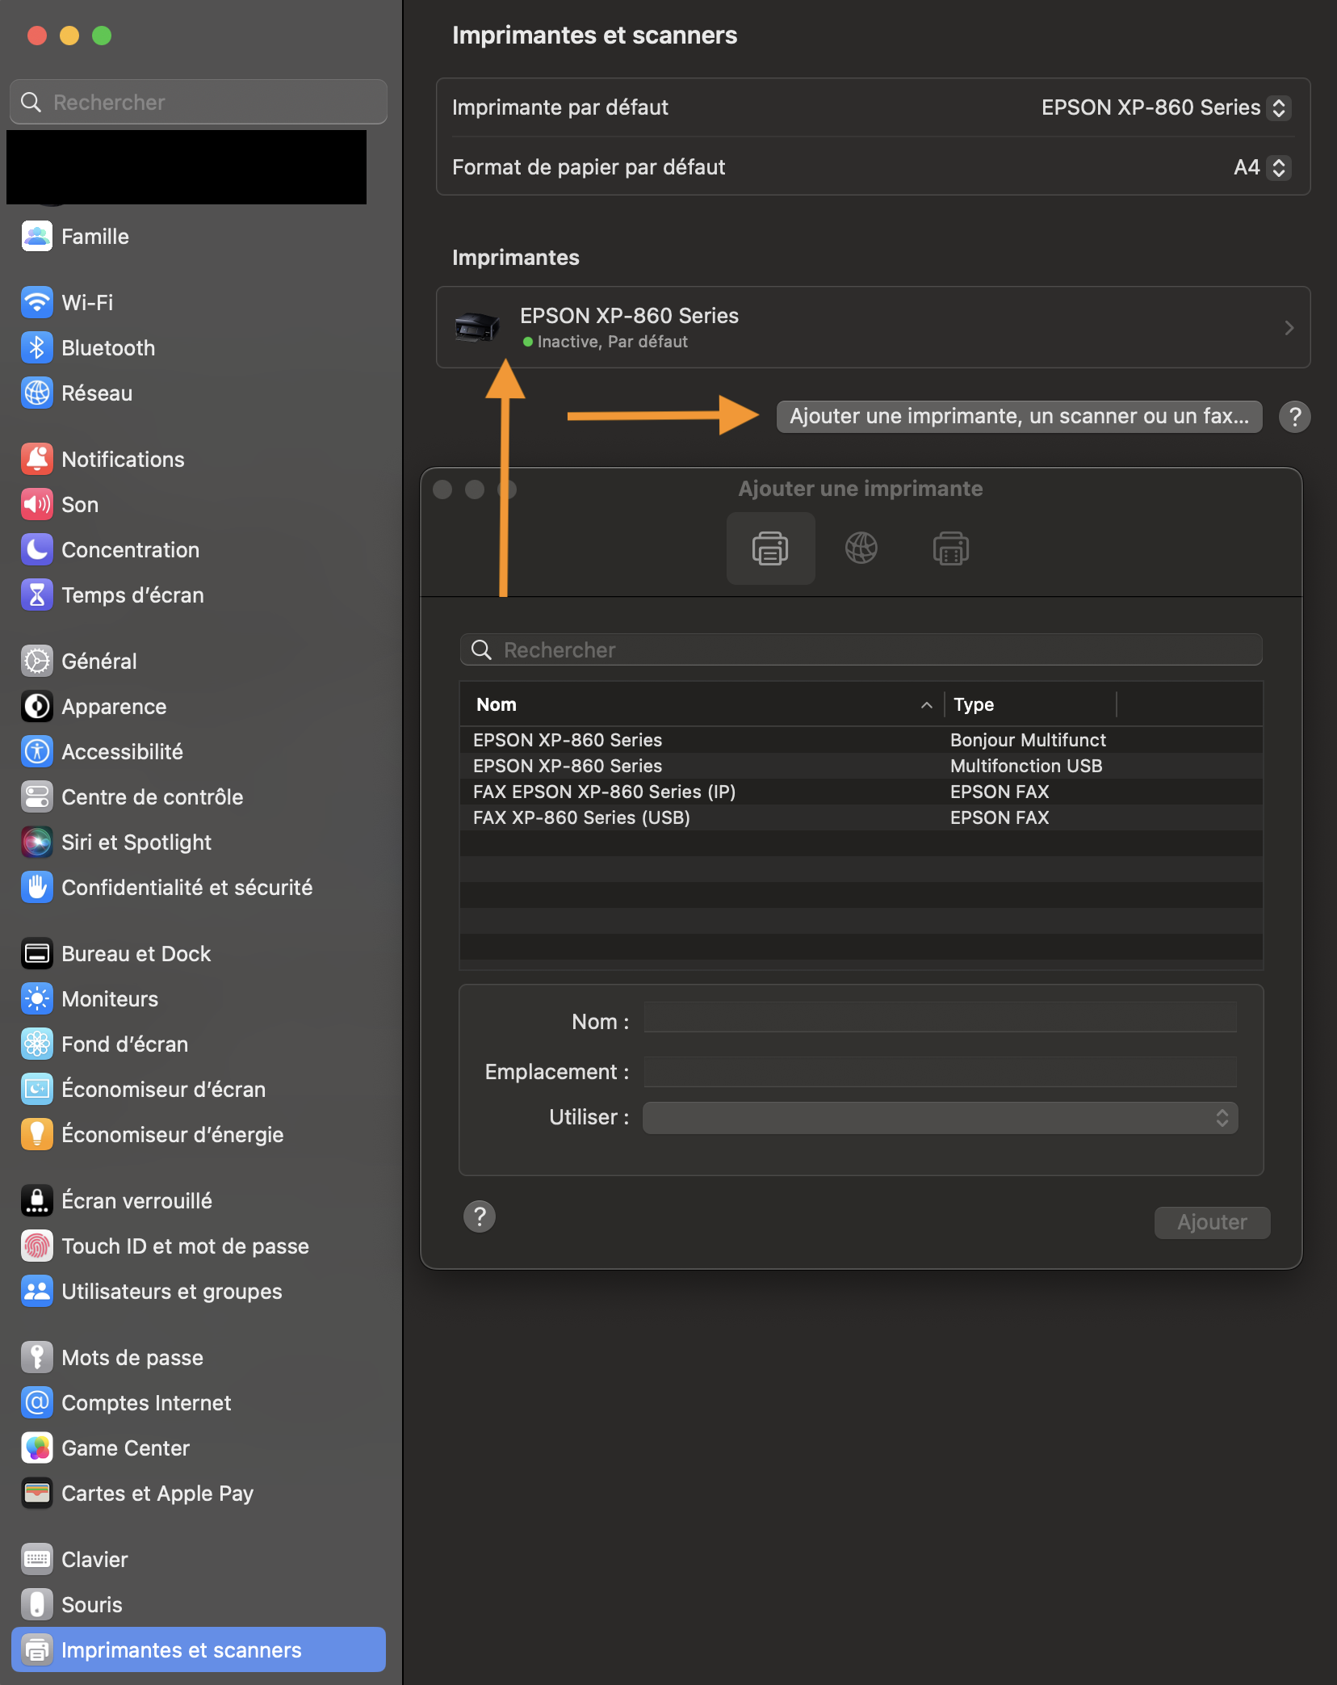Screen dimensions: 1337x1685
Task: Select the default printers tab icon
Action: click(x=770, y=548)
